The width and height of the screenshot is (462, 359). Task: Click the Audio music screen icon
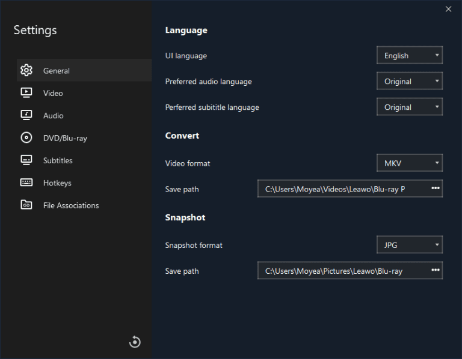(26, 115)
